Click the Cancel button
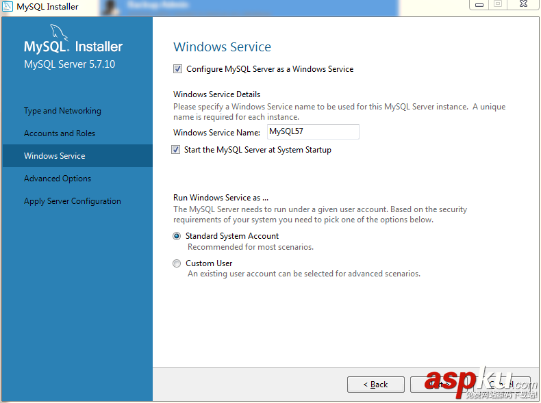The width and height of the screenshot is (541, 403). [502, 385]
